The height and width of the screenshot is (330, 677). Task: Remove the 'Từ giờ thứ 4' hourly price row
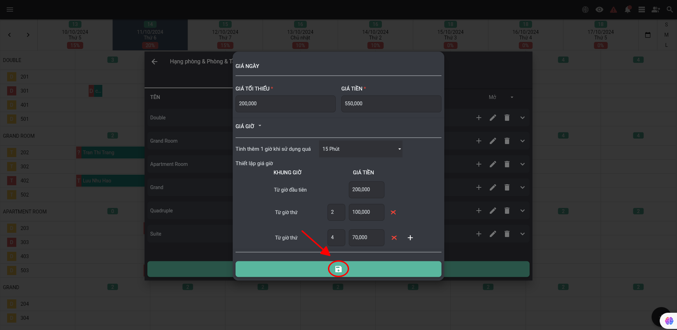[394, 238]
